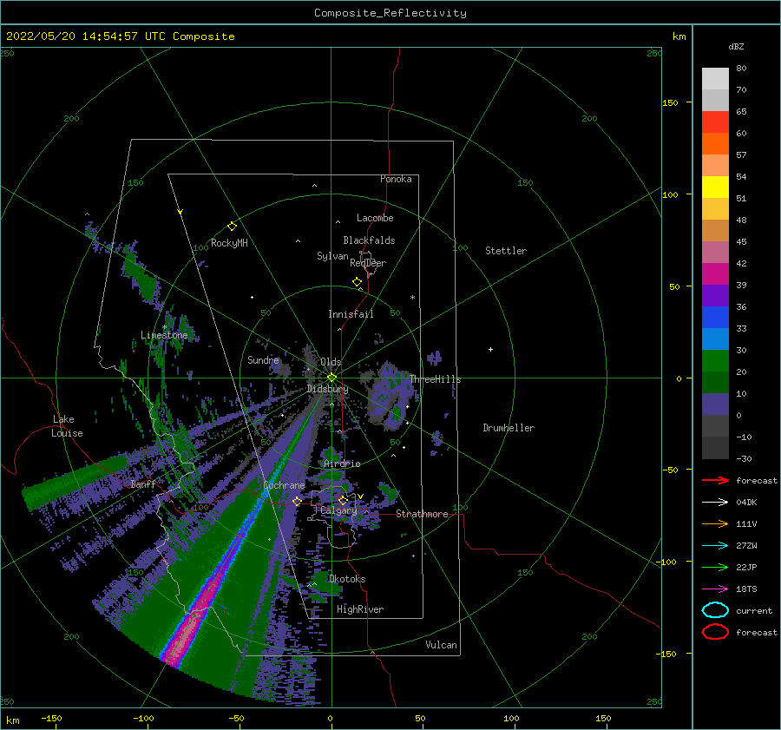Image resolution: width=781 pixels, height=730 pixels.
Task: Select the magenta 42 dBZ color swatch
Action: tap(715, 273)
